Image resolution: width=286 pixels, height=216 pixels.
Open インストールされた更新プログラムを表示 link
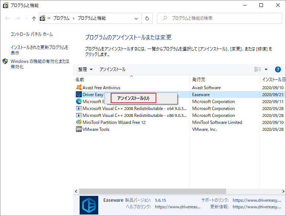(x=39, y=50)
